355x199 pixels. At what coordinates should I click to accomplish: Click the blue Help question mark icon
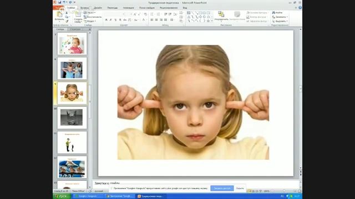300,8
